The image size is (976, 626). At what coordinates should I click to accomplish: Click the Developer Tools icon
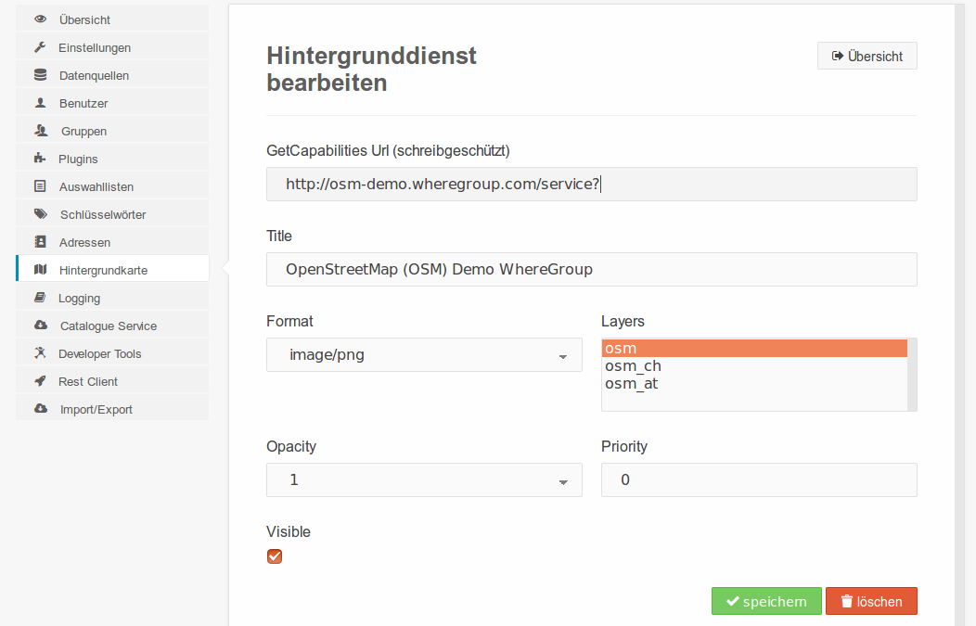click(40, 352)
